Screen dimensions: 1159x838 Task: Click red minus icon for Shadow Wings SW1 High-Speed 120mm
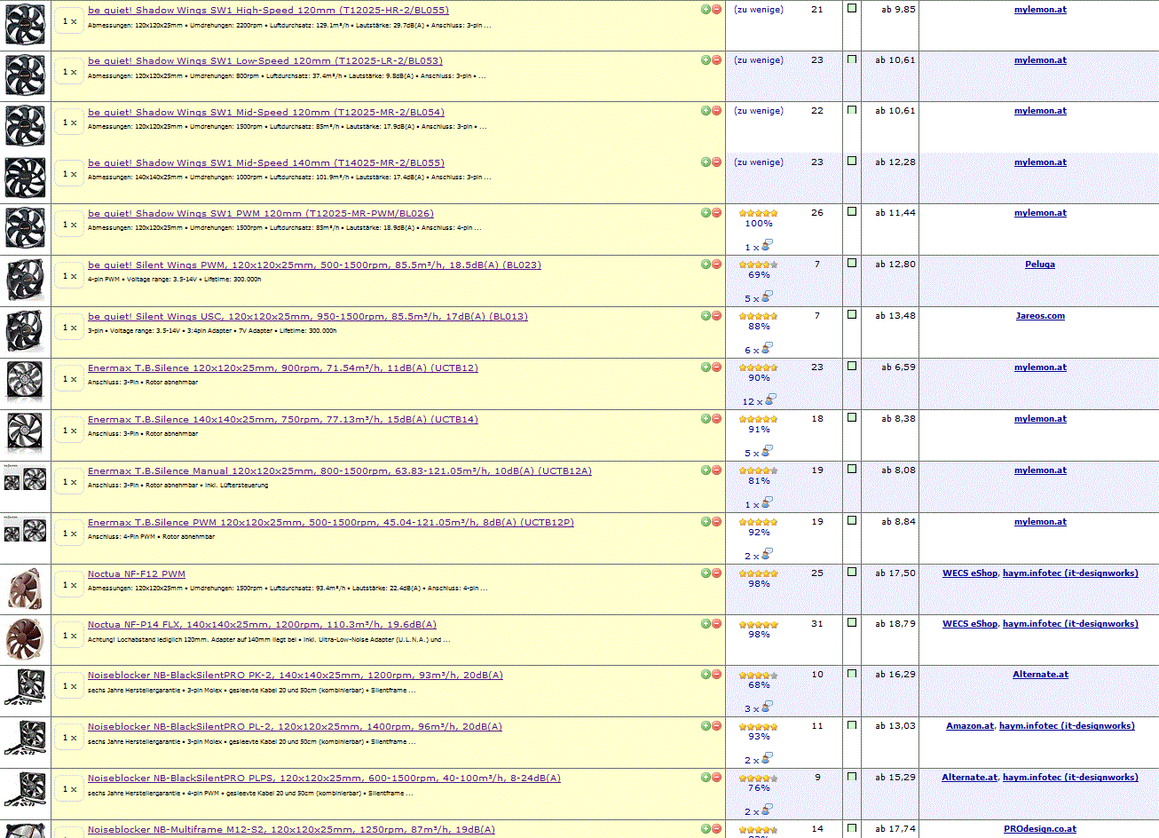(716, 10)
